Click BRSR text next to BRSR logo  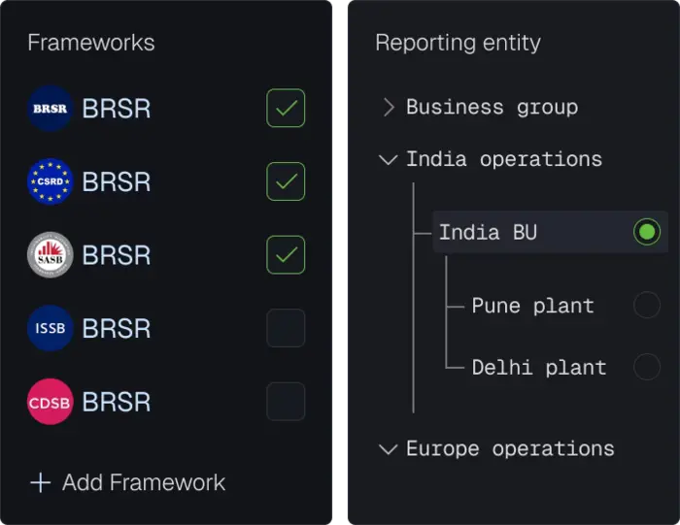click(x=117, y=109)
